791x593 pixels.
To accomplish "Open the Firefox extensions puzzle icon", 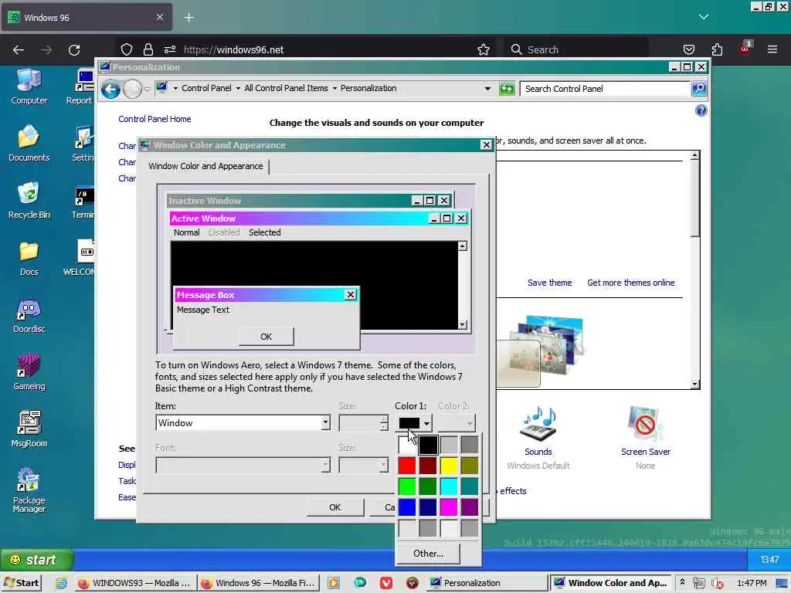I will click(717, 49).
